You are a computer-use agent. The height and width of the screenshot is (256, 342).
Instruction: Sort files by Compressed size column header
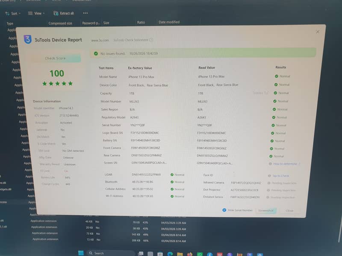pos(60,23)
